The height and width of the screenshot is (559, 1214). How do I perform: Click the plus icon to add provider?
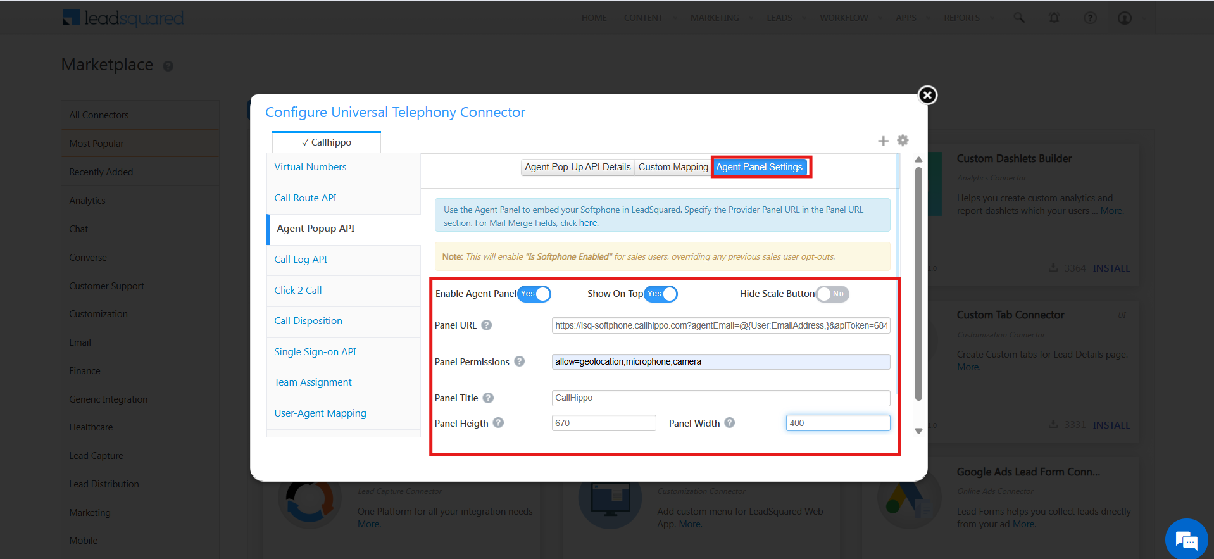point(884,141)
